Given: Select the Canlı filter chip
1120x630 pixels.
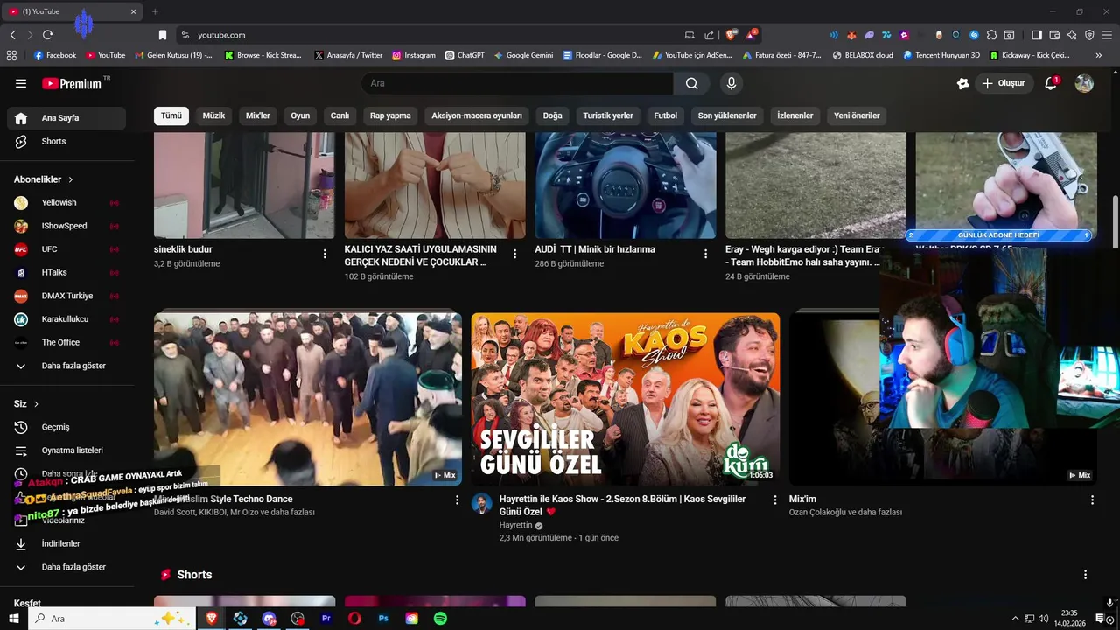Looking at the screenshot, I should point(339,115).
